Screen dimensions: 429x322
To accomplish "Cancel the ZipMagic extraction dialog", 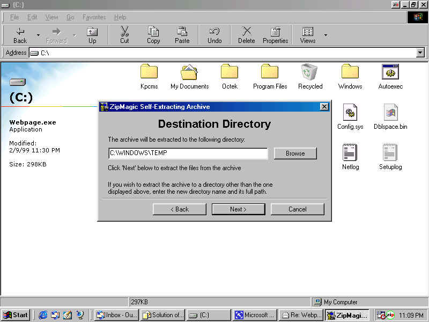I will pyautogui.click(x=298, y=209).
